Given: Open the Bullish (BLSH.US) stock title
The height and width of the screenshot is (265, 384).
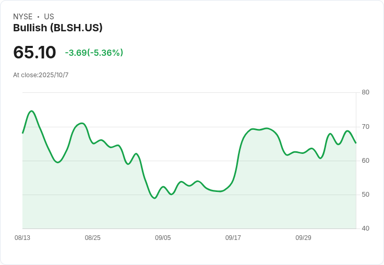Looking at the screenshot, I should (57, 28).
